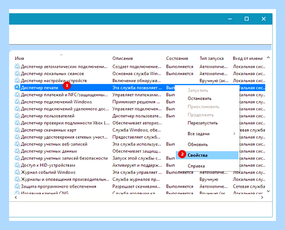Screen dimensions: 285x230
Task: Click gear icon of Диспетчер печати
Action: pos(17,88)
